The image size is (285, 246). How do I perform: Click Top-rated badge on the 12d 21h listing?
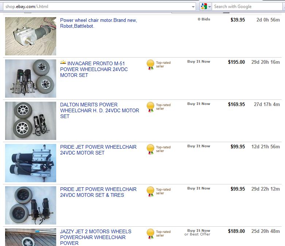tap(150, 149)
